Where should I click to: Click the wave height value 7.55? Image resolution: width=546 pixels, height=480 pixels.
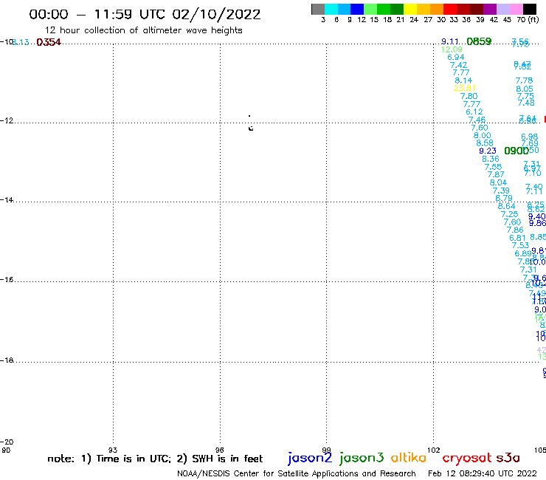click(x=493, y=167)
